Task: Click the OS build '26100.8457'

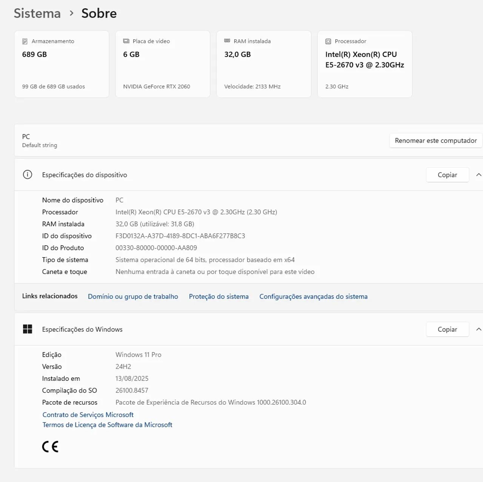Action: [132, 391]
